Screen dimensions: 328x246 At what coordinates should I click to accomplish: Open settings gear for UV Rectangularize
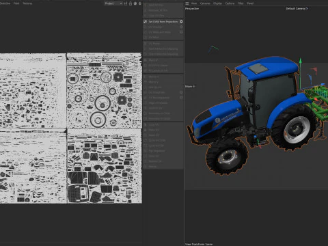click(x=181, y=98)
